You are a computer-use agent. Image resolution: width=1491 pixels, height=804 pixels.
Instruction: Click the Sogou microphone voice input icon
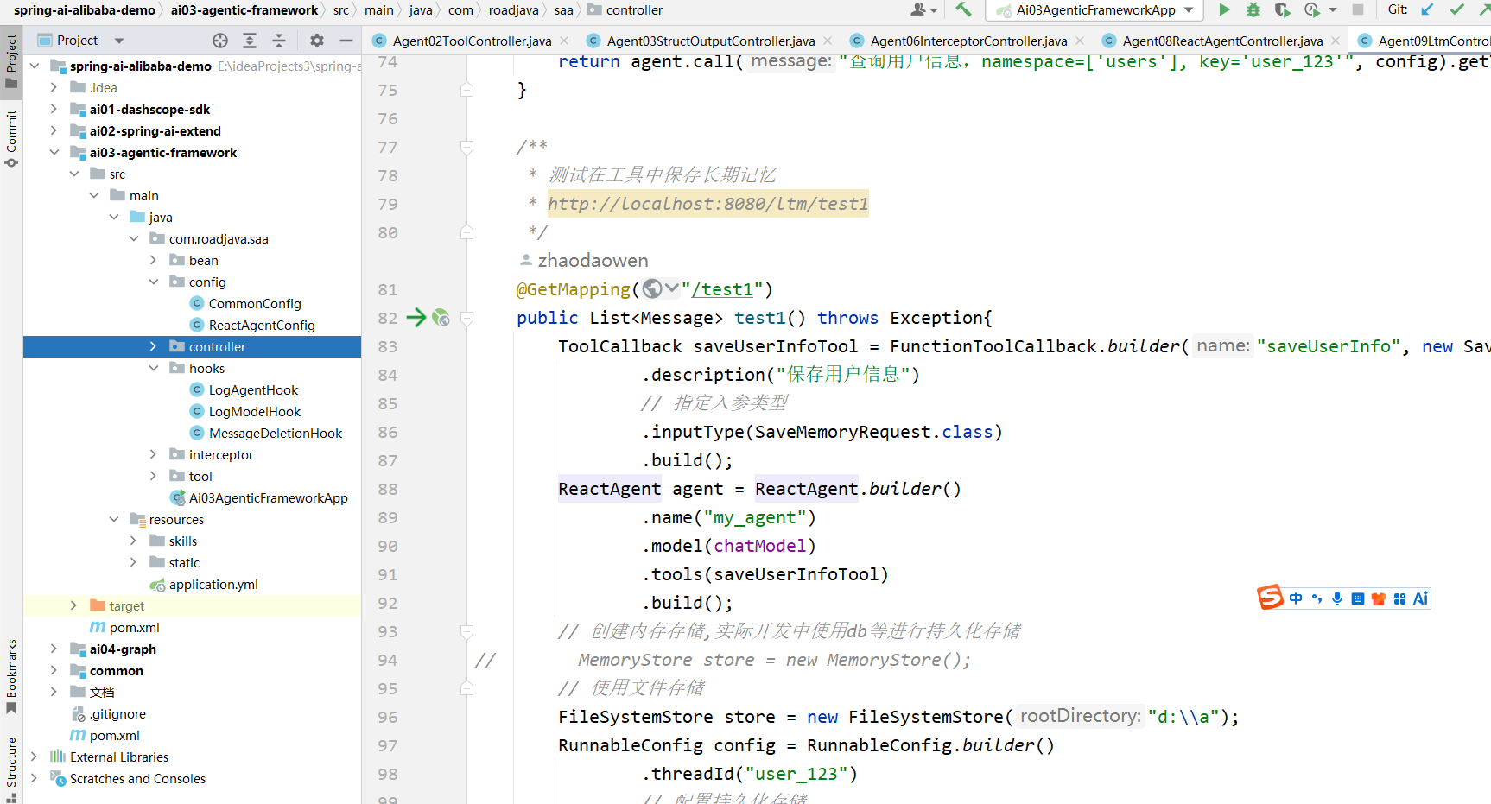point(1337,598)
